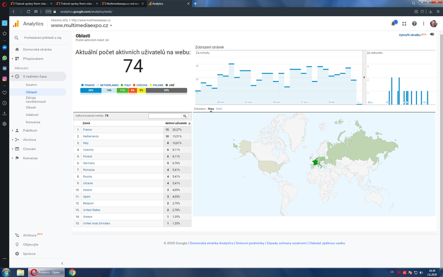Open the user account avatar
The height and width of the screenshot is (277, 443).
434,24
